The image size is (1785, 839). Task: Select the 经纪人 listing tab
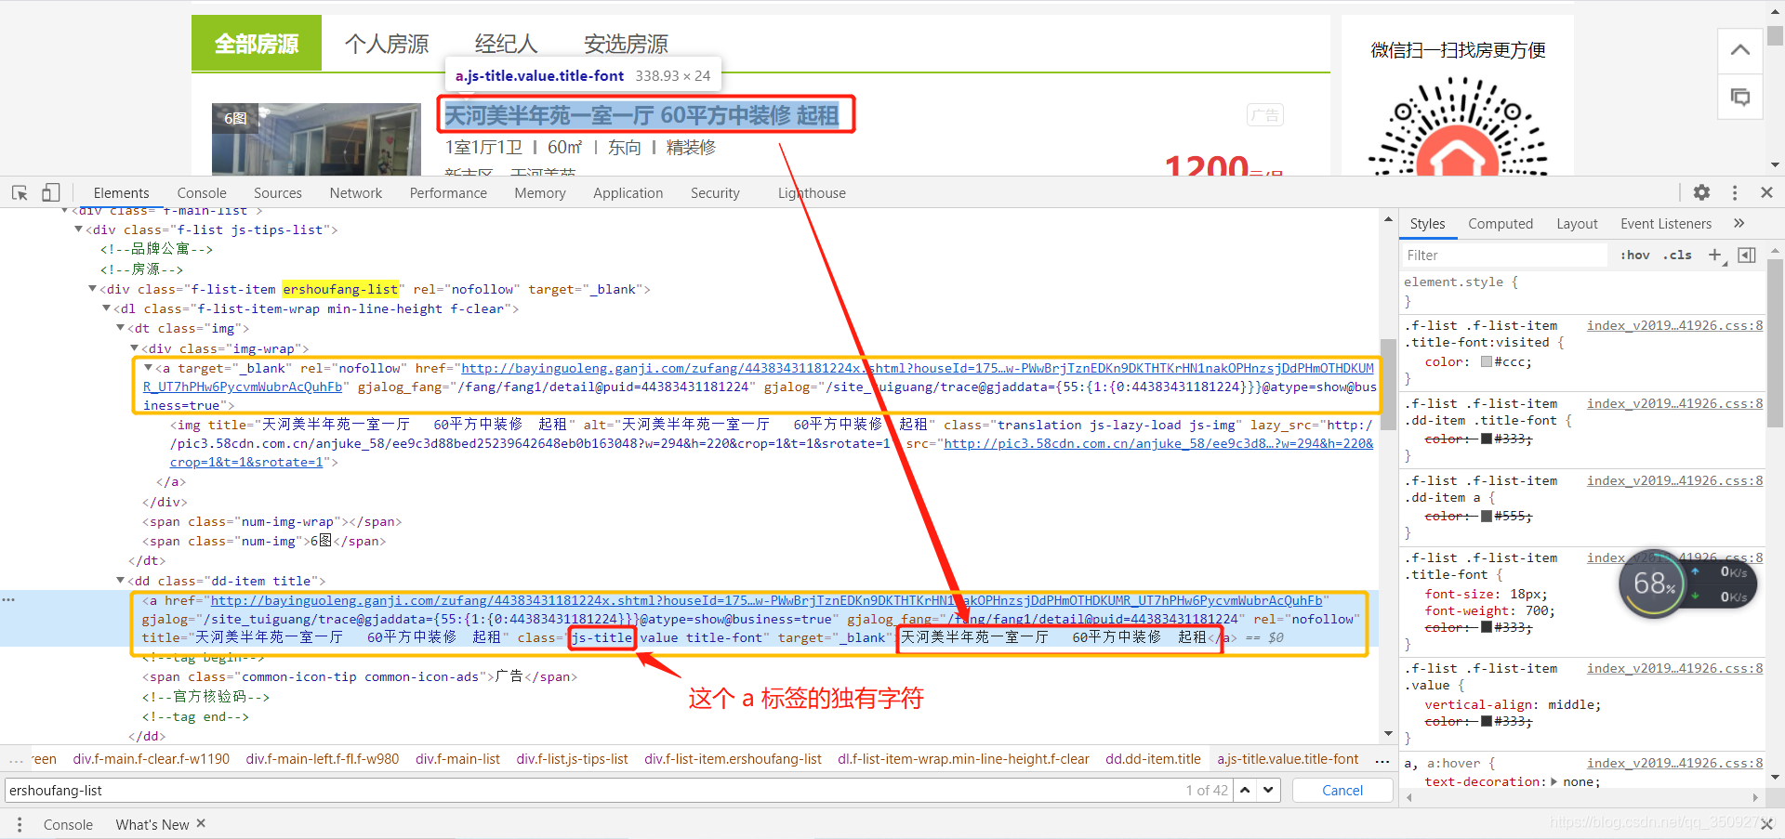point(507,43)
